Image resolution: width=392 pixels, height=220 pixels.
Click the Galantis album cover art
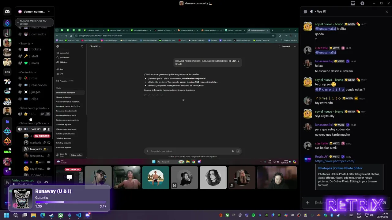(x=22, y=198)
